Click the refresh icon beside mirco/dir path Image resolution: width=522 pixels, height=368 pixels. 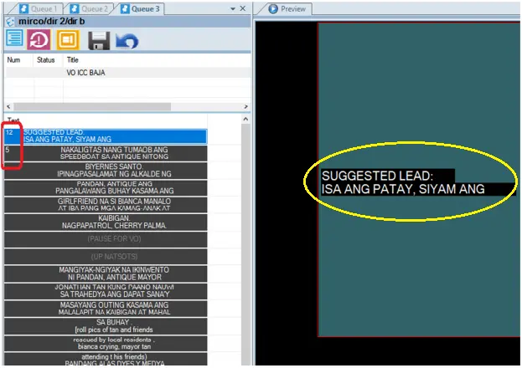click(9, 20)
